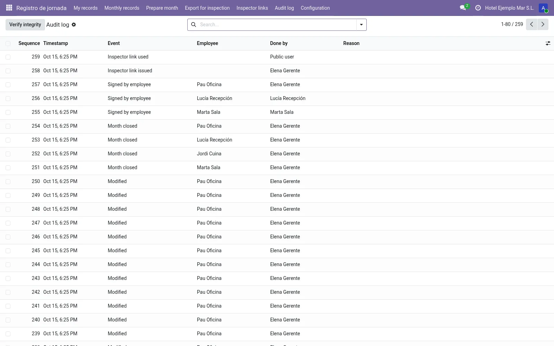This screenshot has width=554, height=346.
Task: Click sequence number 239
Action: coord(36,334)
